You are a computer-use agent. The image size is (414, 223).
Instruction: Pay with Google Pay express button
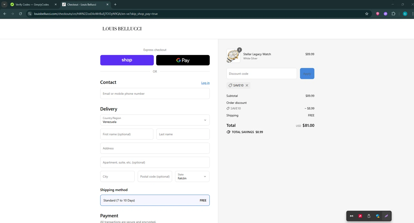tap(183, 60)
